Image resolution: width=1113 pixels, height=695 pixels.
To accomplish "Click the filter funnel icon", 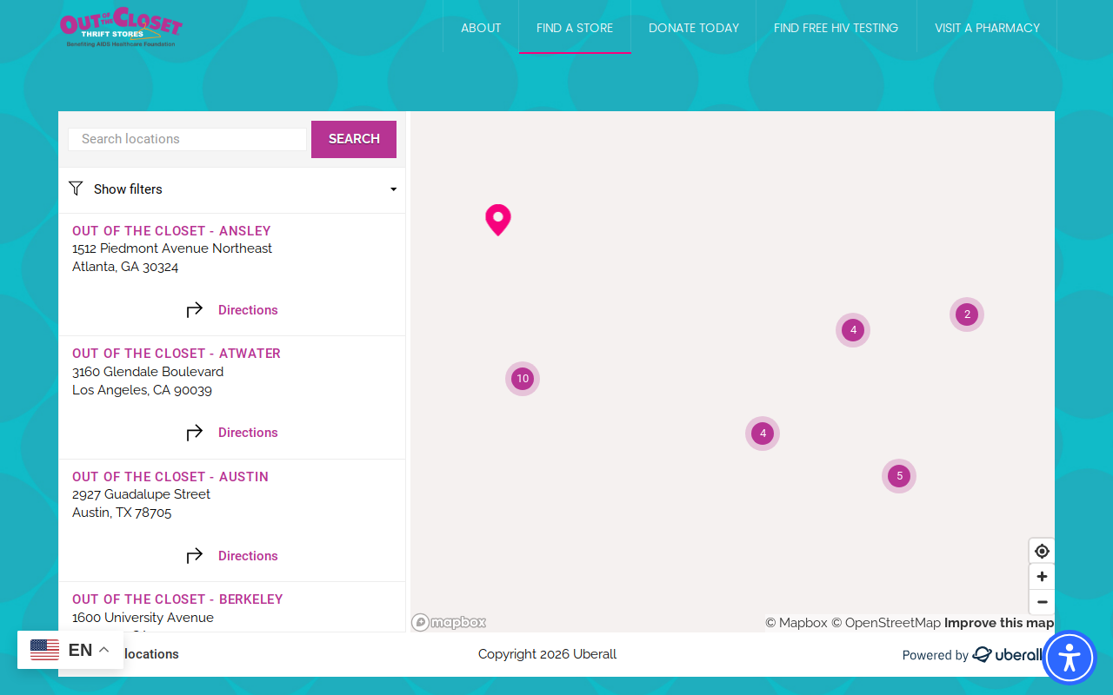I will click(x=76, y=189).
